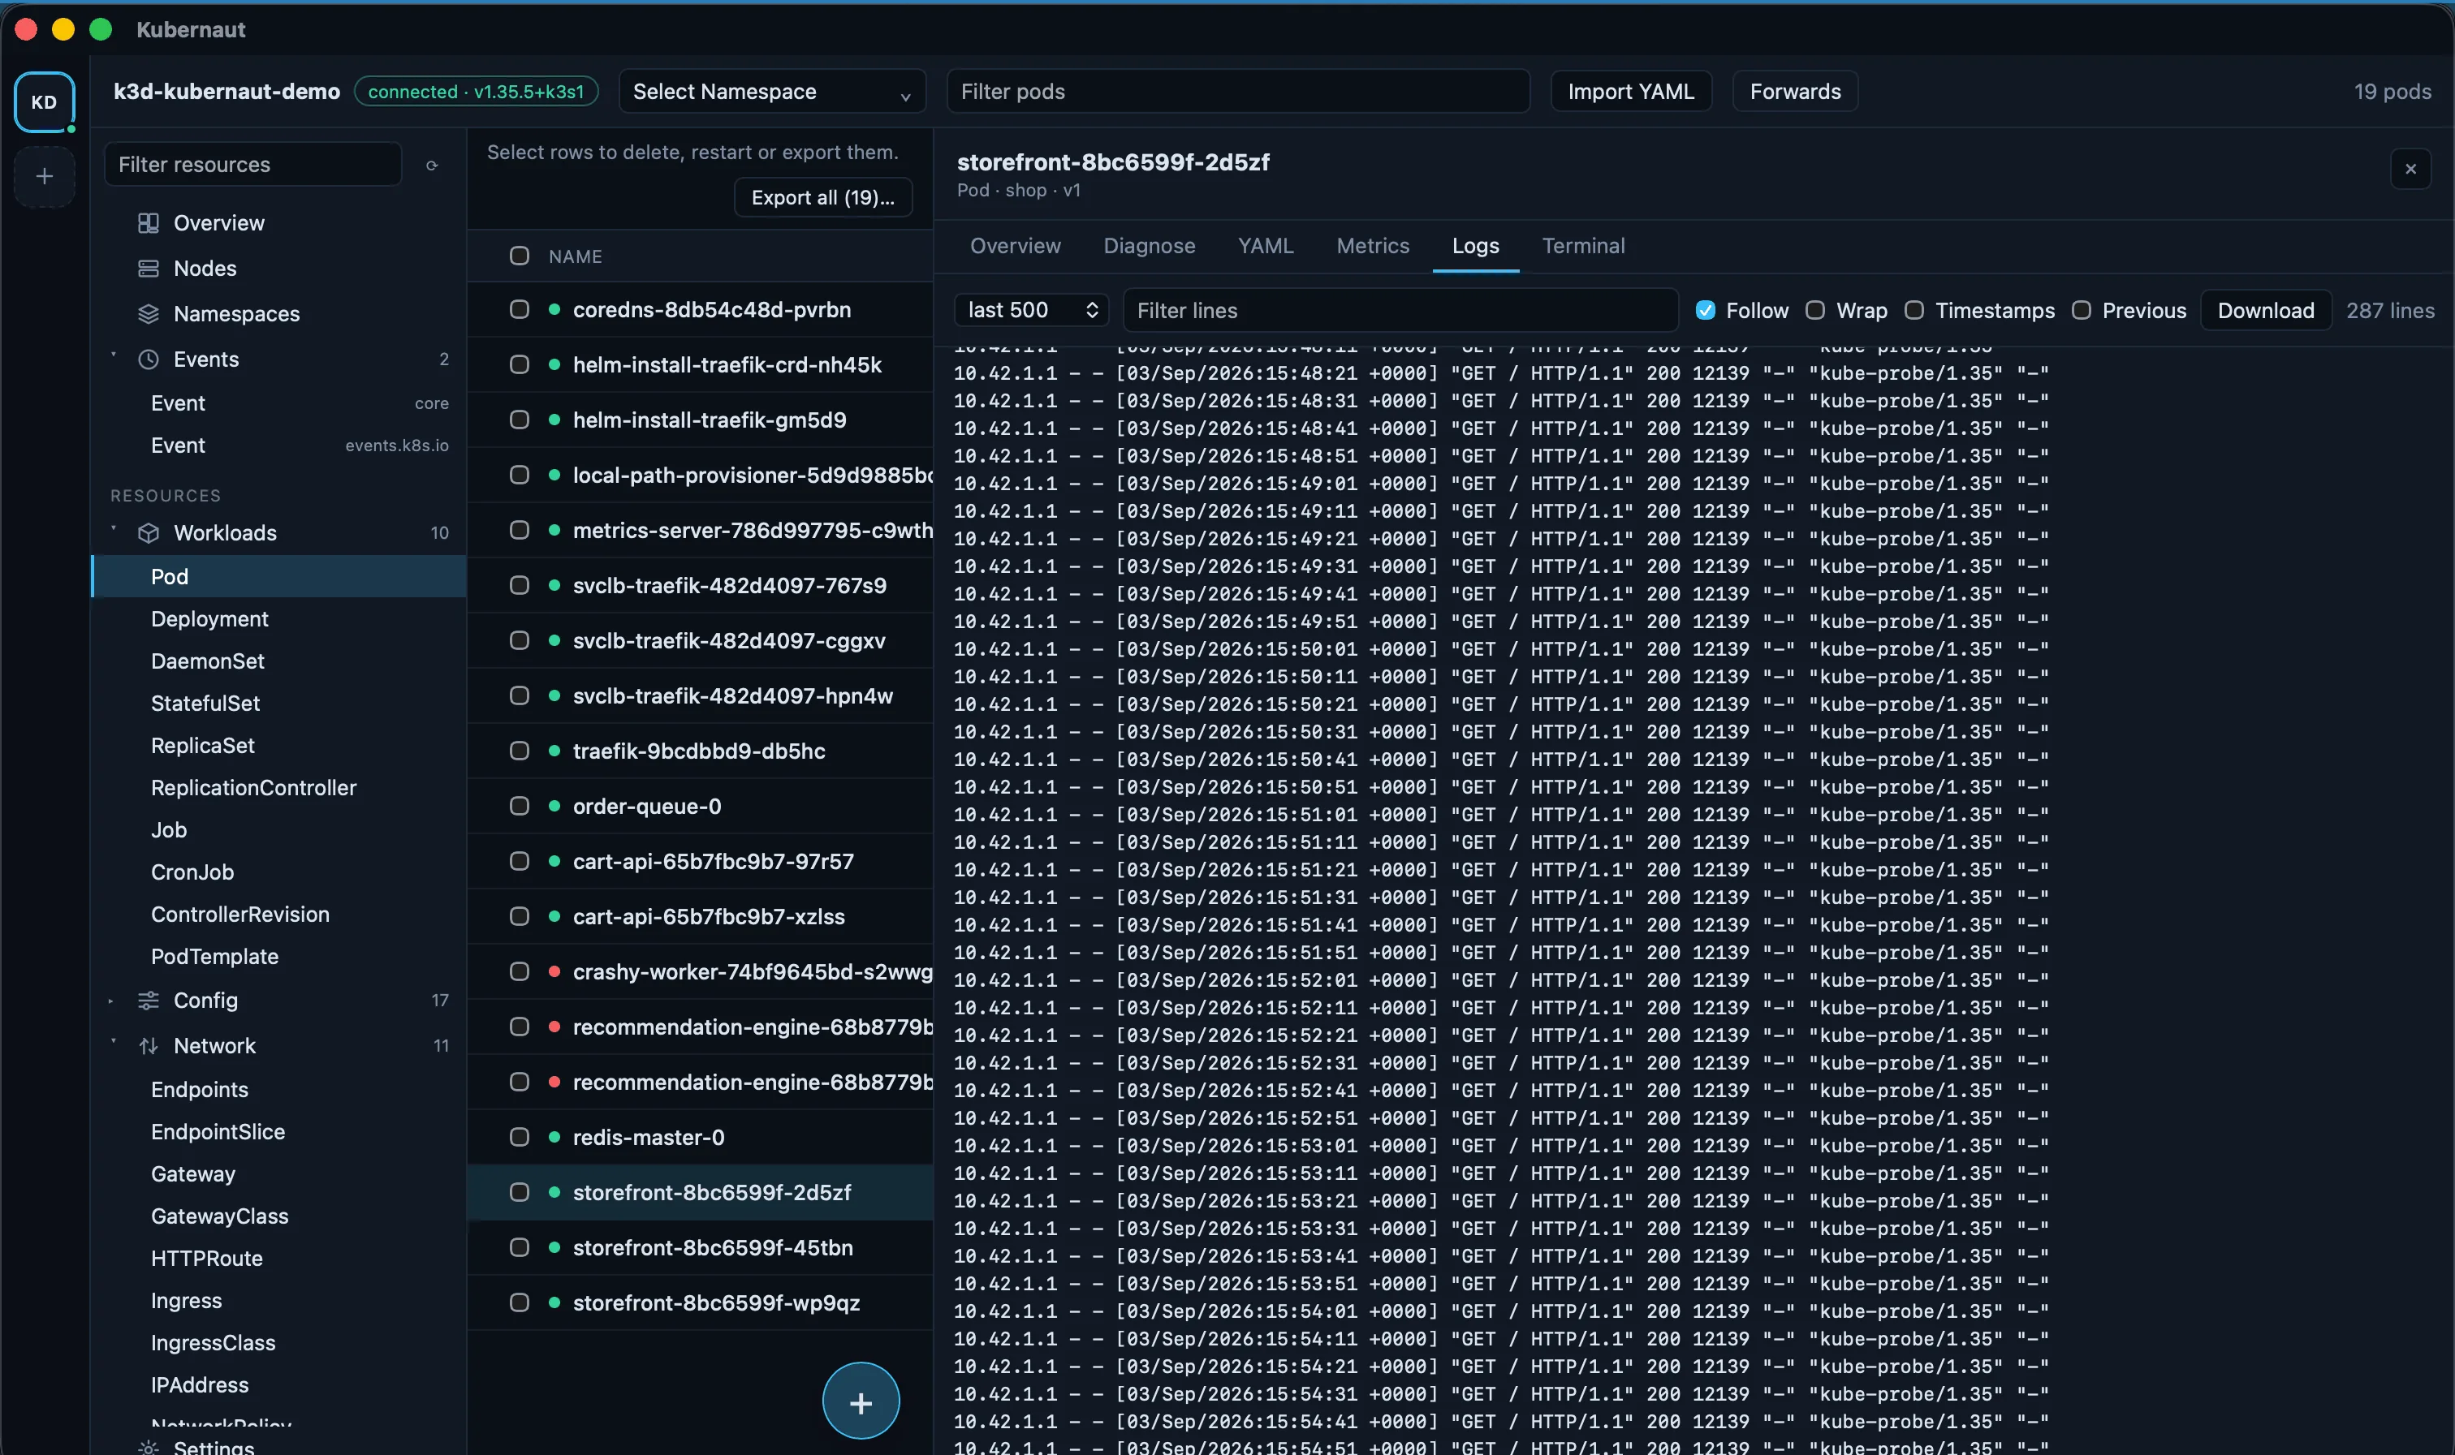Switch to the Terminal tab

point(1583,246)
